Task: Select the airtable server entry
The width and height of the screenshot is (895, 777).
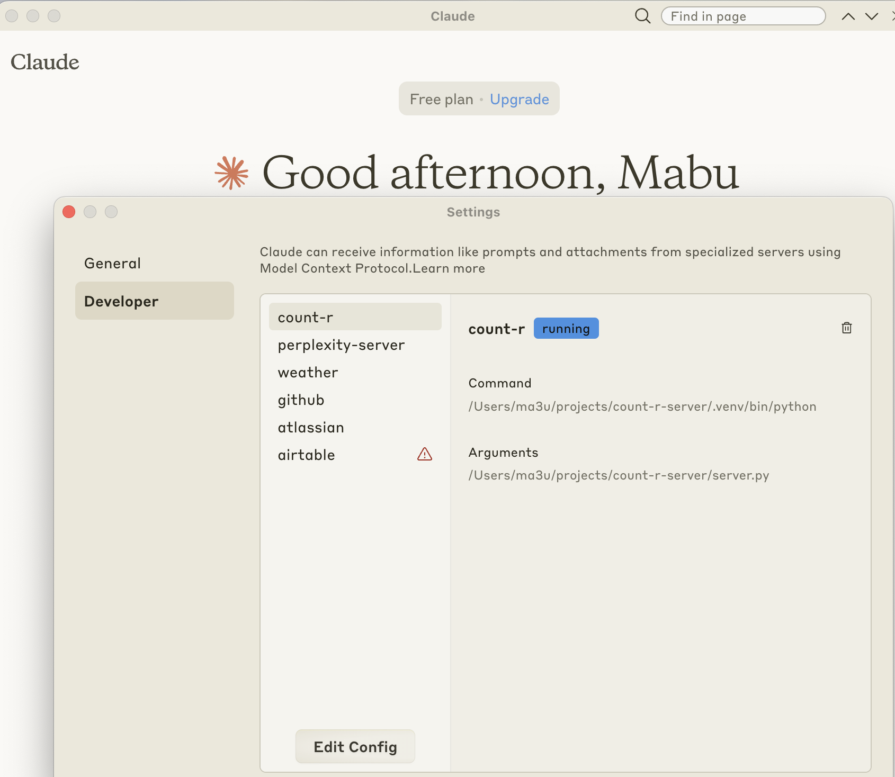Action: pyautogui.click(x=355, y=455)
